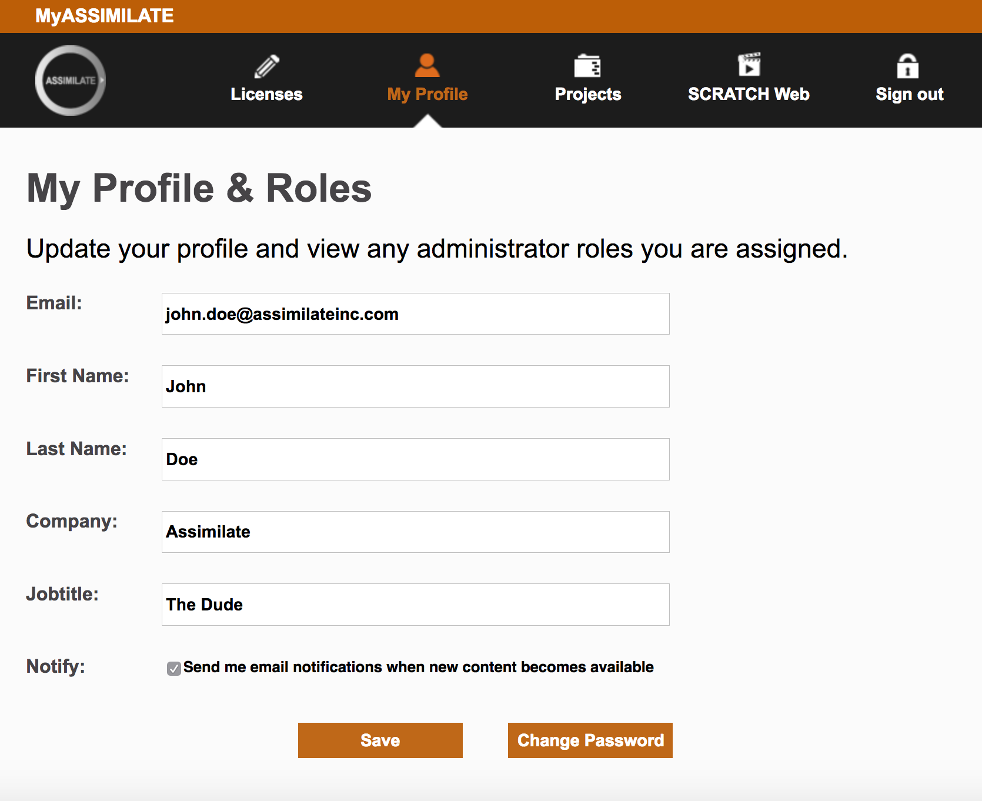Viewport: 982px width, 801px height.
Task: Click the ASSIMILATE circular logo
Action: tap(71, 81)
